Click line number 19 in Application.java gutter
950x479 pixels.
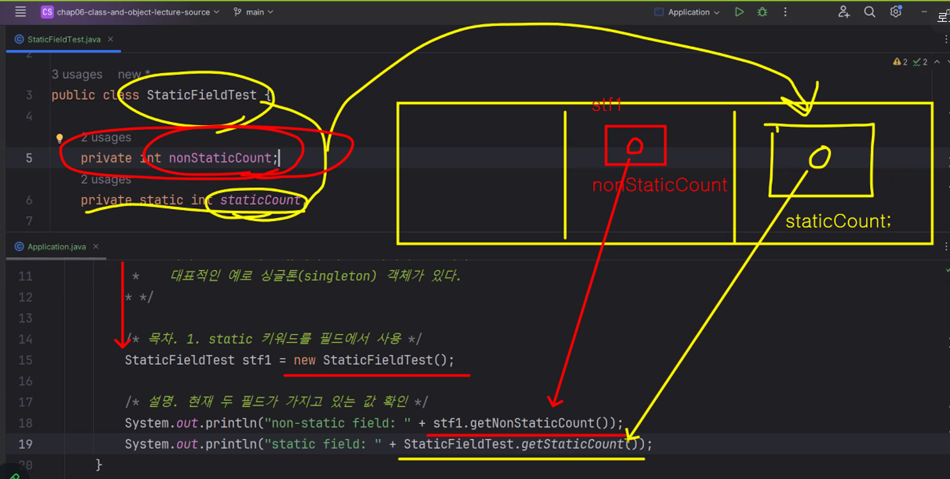point(25,444)
